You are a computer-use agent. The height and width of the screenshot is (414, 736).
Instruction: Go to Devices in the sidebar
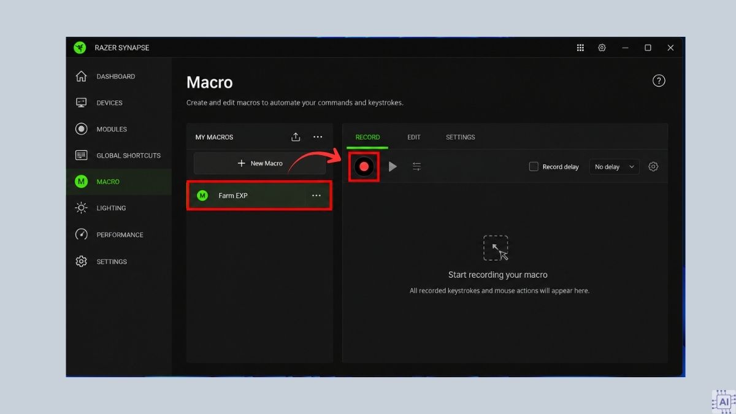118,102
